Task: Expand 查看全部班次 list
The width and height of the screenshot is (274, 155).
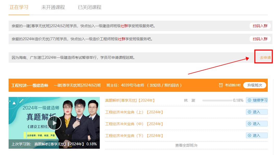Action: click(186, 145)
